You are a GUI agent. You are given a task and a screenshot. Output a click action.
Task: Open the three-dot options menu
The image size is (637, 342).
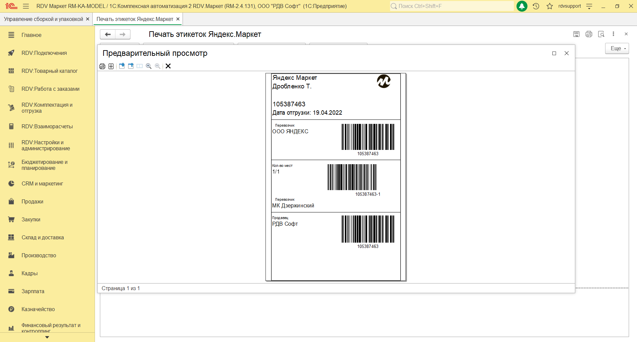613,34
